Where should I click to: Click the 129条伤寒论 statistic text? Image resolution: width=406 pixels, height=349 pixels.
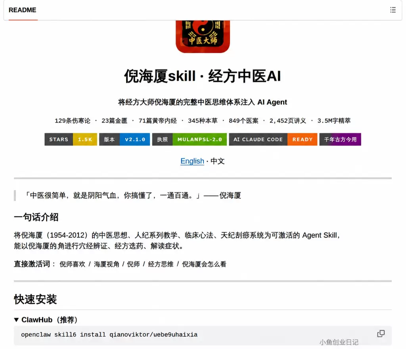point(73,121)
